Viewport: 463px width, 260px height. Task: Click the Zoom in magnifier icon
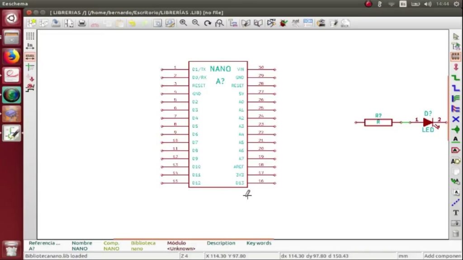(x=183, y=23)
